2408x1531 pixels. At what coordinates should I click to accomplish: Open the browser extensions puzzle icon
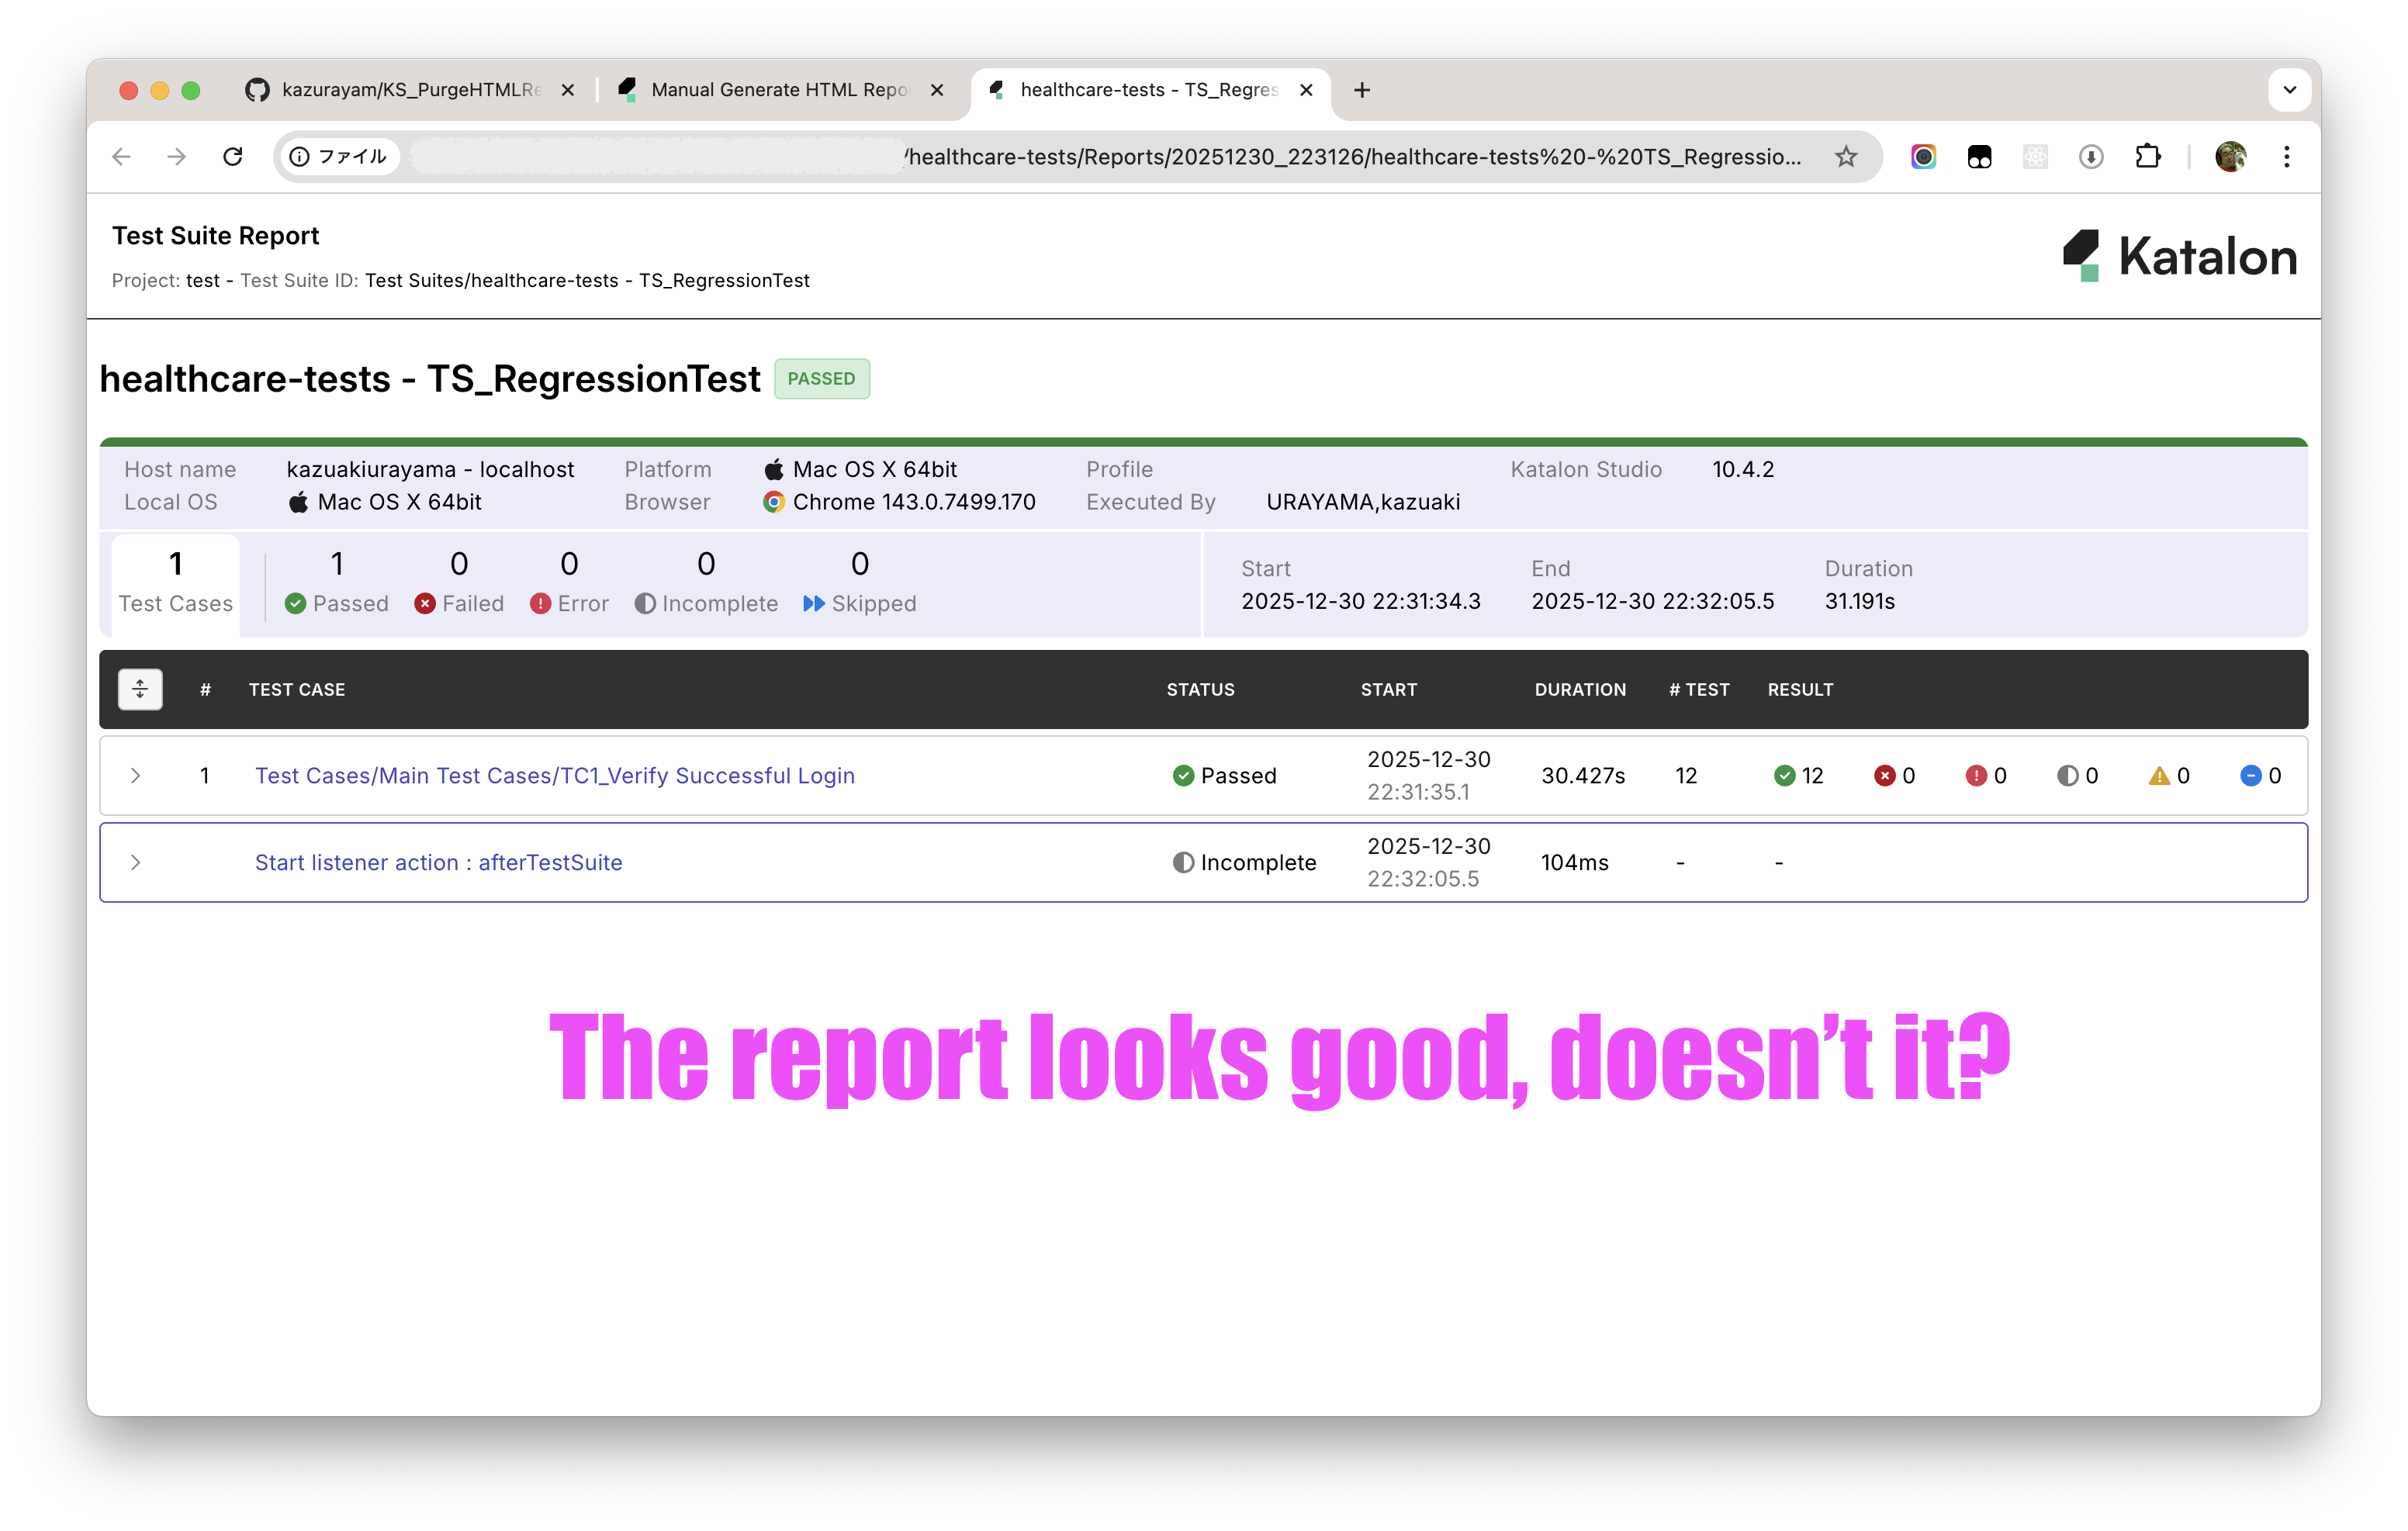(2148, 156)
